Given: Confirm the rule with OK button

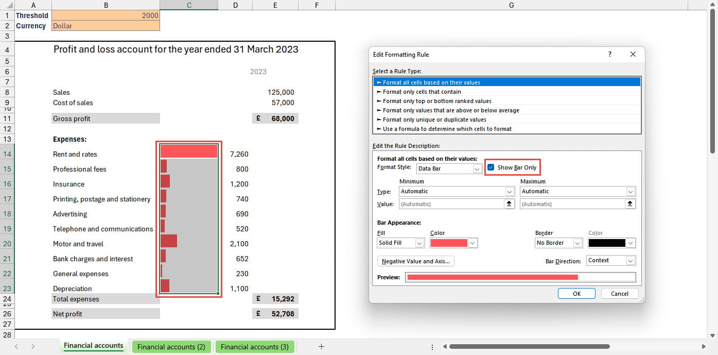Looking at the screenshot, I should coord(576,294).
